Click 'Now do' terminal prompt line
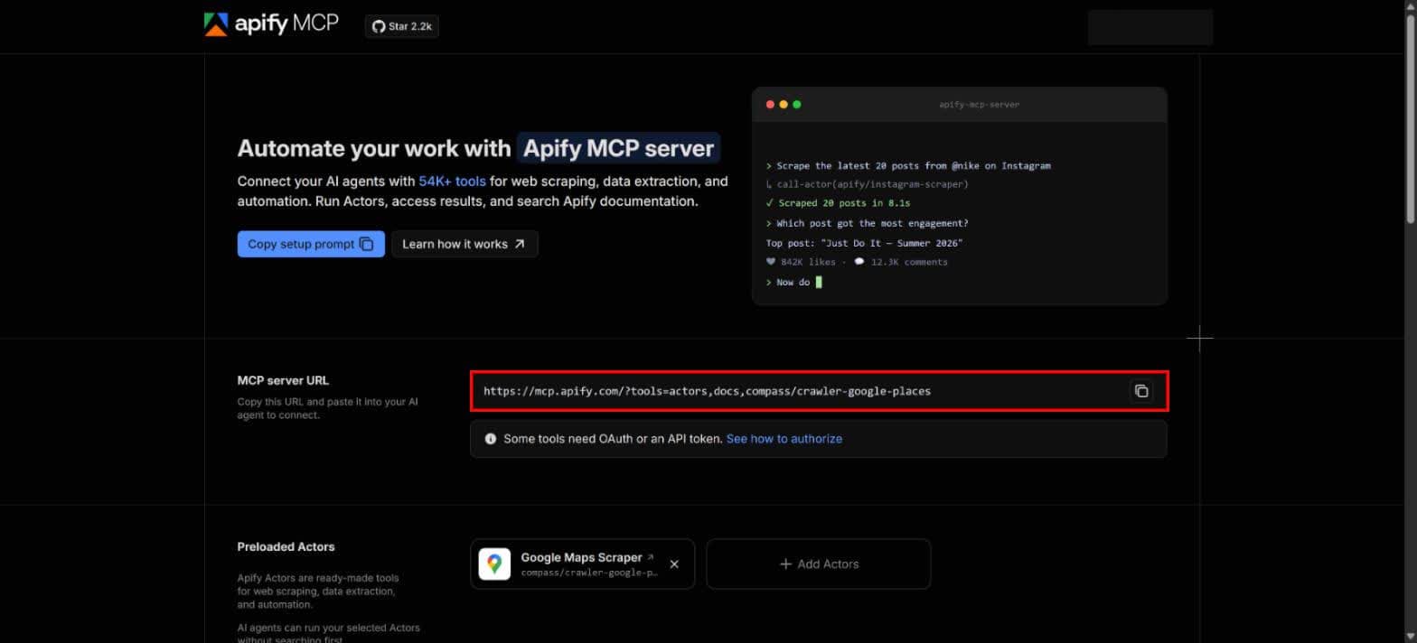The height and width of the screenshot is (643, 1417). pos(793,282)
